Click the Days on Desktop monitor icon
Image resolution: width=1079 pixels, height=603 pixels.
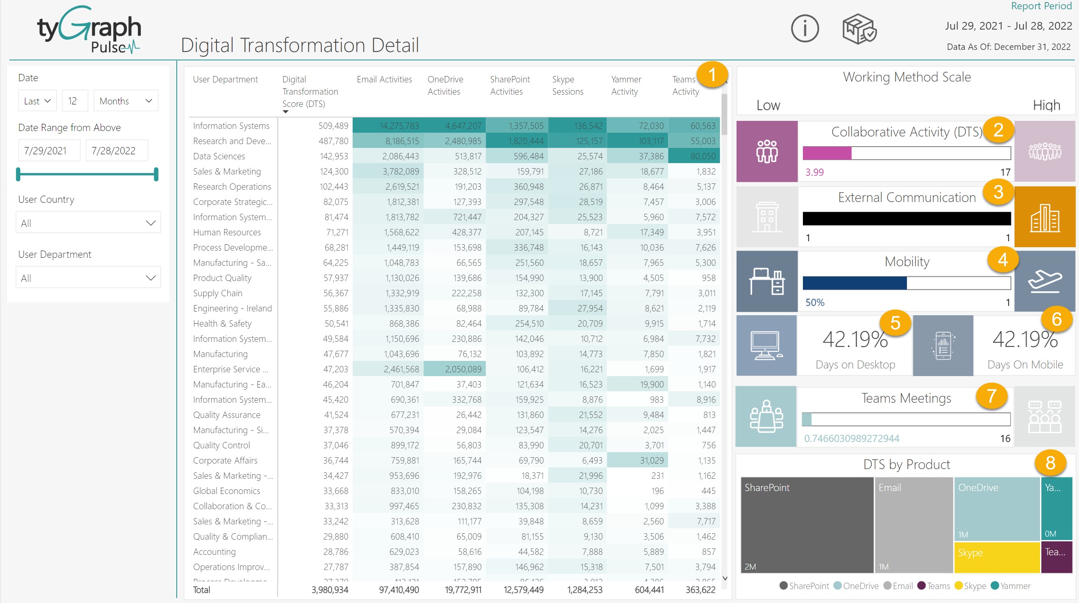[766, 345]
